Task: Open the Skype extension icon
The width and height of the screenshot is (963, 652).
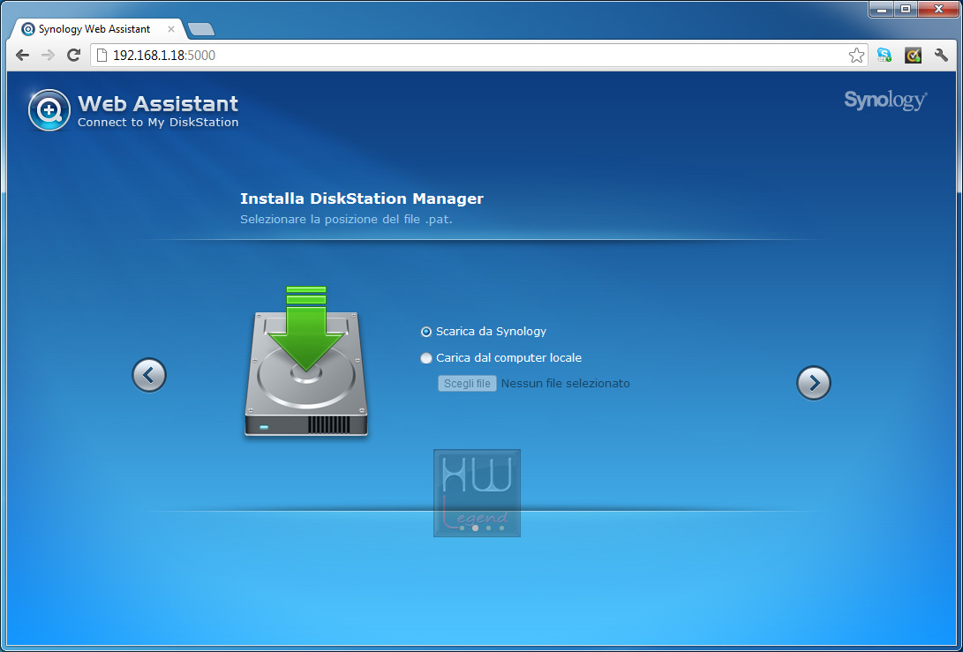Action: pyautogui.click(x=884, y=56)
